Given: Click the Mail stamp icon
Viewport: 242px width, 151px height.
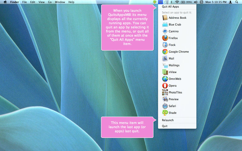Looking at the screenshot, I should [x=165, y=58].
